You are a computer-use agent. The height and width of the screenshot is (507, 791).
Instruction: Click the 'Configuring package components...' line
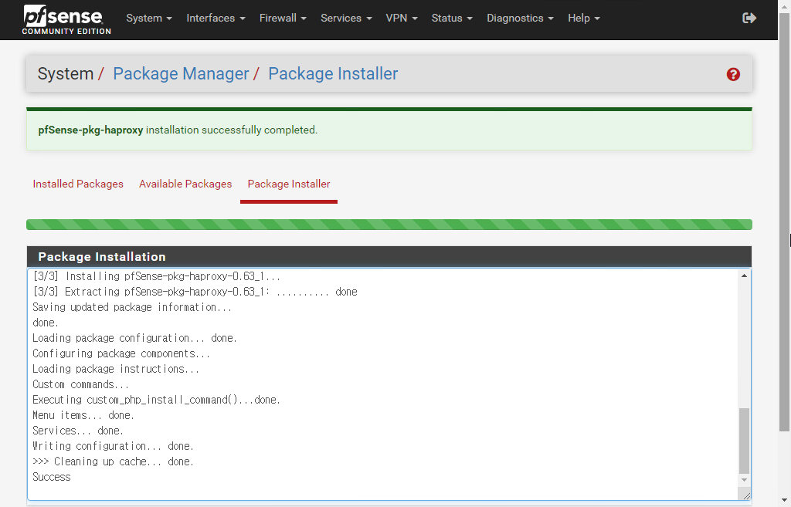(x=121, y=353)
